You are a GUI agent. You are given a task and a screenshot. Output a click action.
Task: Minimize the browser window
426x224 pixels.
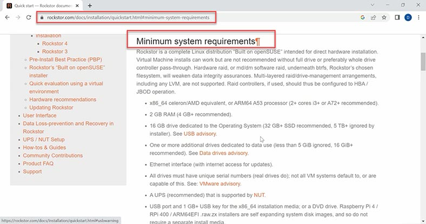coord(388,5)
